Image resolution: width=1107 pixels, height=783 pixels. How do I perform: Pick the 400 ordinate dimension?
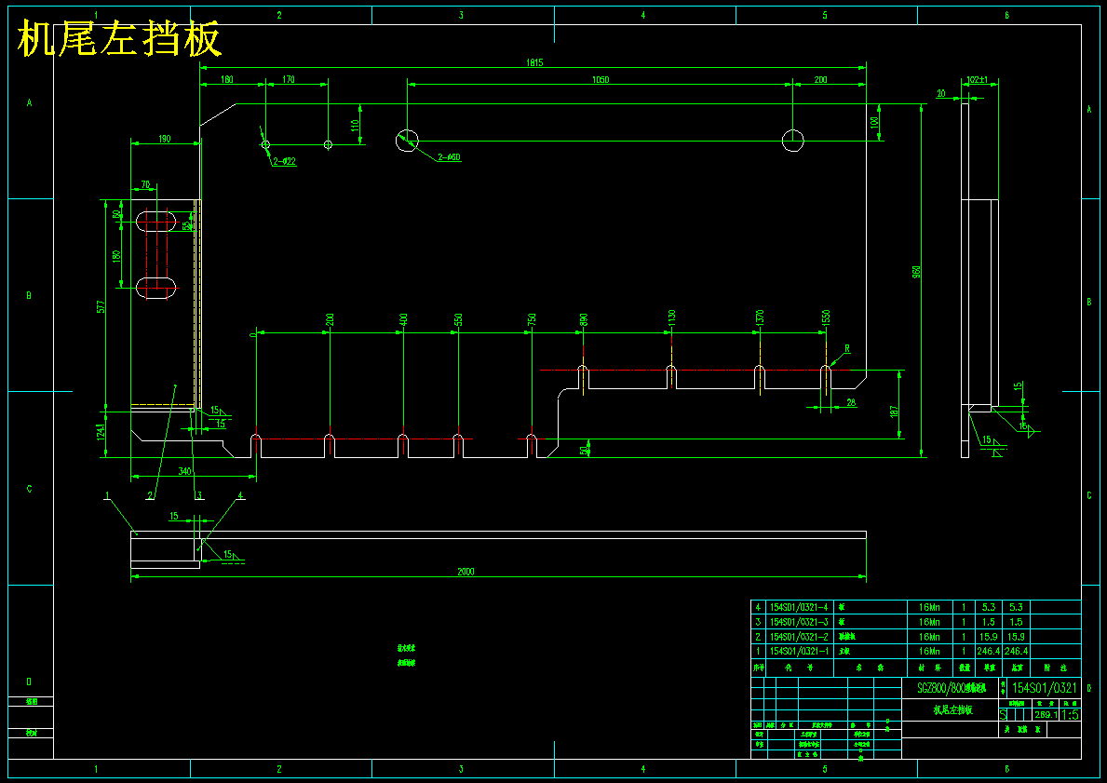(402, 319)
